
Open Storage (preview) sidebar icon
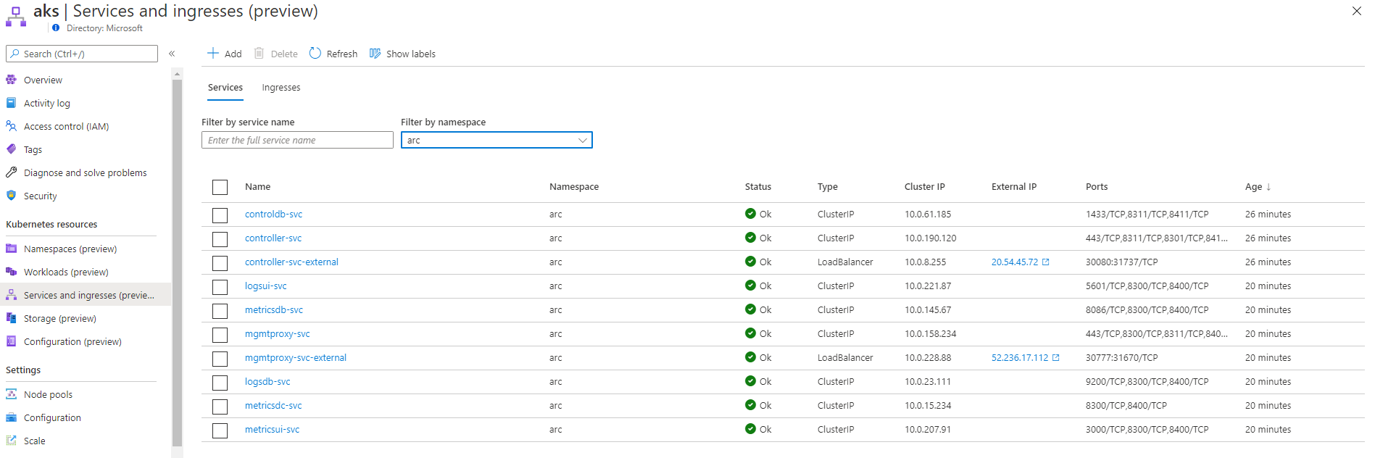click(11, 318)
